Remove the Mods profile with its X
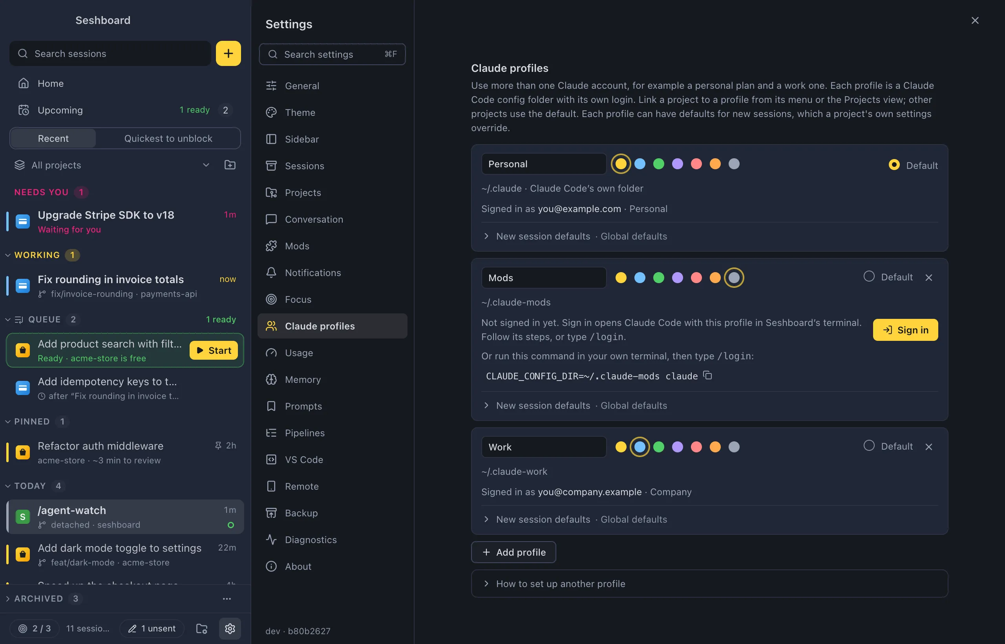The image size is (1005, 644). (929, 277)
